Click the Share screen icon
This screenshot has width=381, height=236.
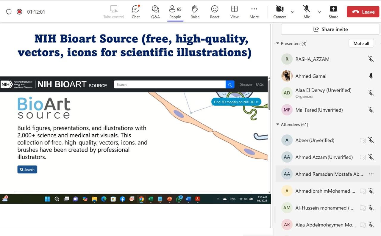(333, 12)
